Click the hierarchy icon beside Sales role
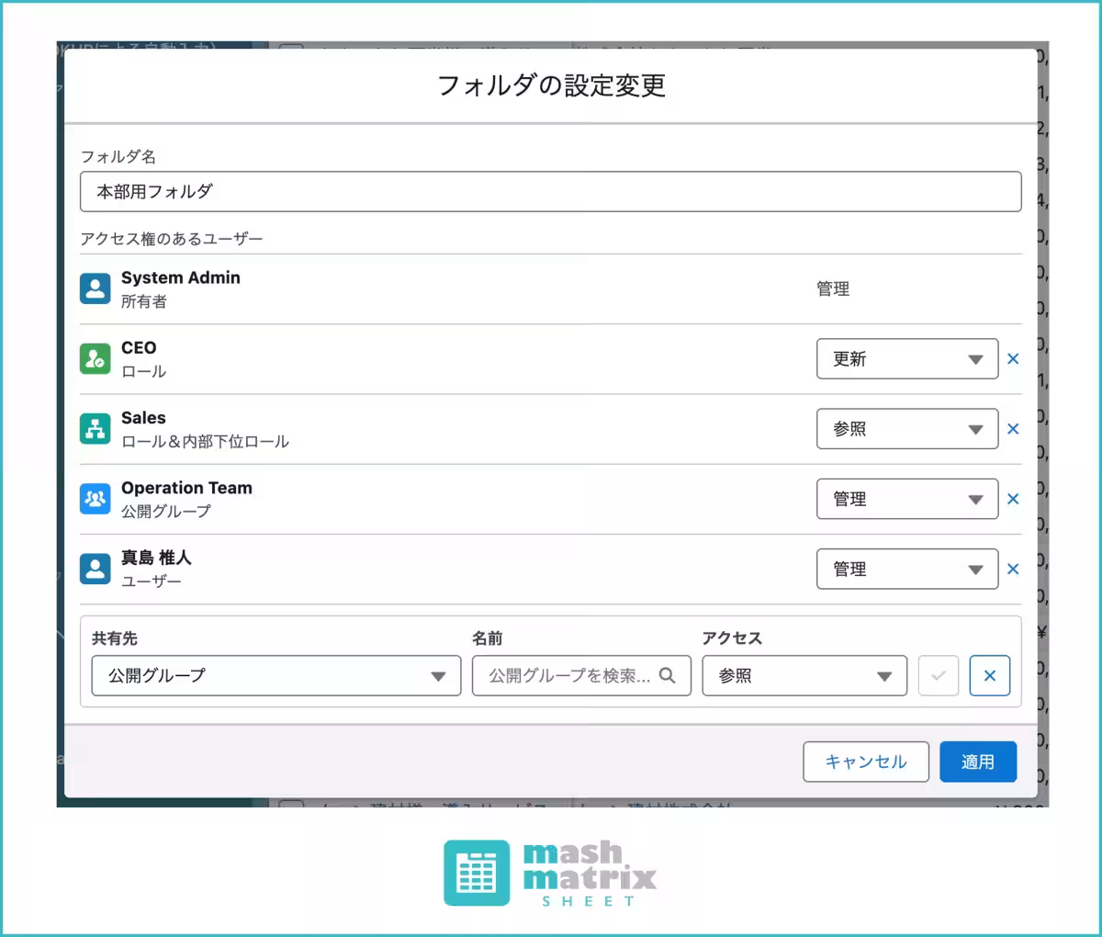The width and height of the screenshot is (1102, 937). (x=95, y=428)
